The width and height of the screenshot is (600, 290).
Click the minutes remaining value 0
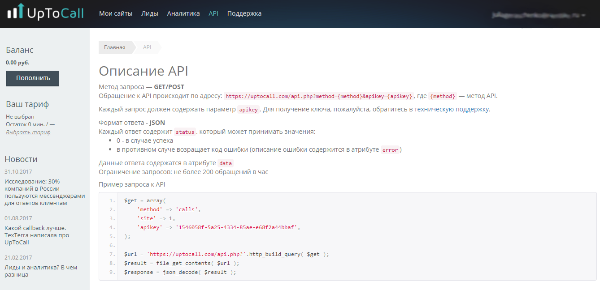click(30, 124)
